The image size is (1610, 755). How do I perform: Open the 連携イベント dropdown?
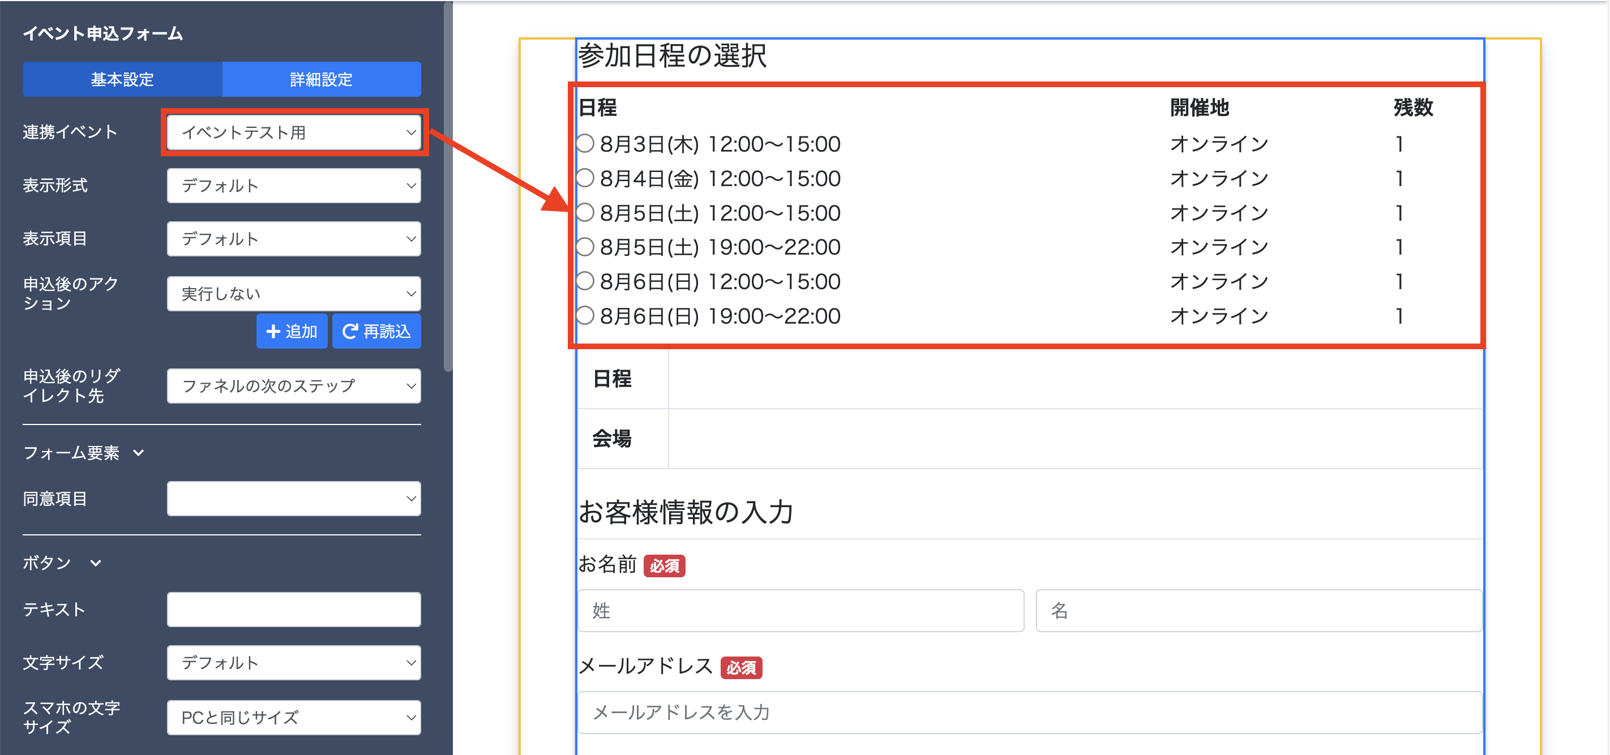[294, 132]
